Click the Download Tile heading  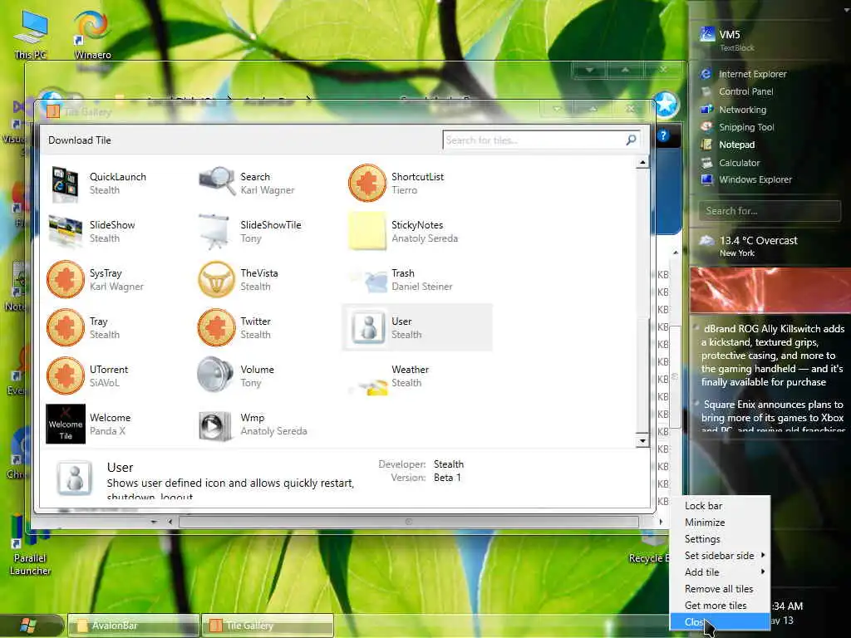point(79,140)
